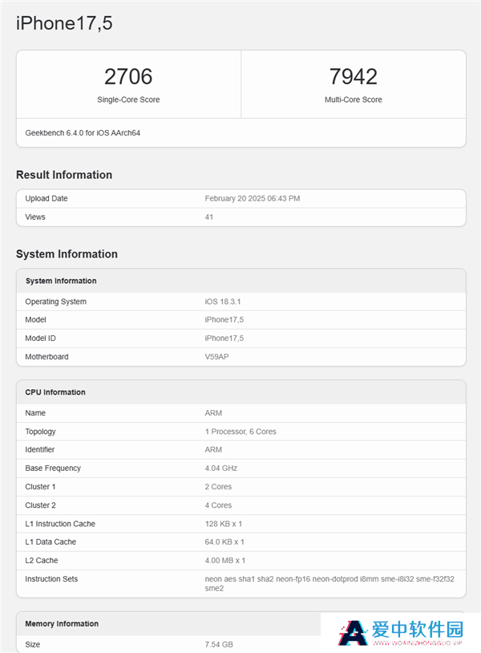Click the Upload Date label
Screen dimensions: 481x653
[x=46, y=199]
